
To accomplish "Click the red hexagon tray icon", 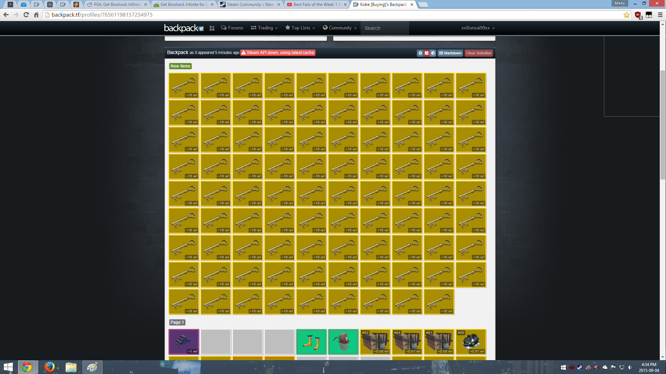I will point(571,367).
